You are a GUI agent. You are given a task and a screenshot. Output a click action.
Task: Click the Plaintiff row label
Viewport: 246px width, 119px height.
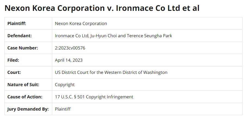[17, 23]
